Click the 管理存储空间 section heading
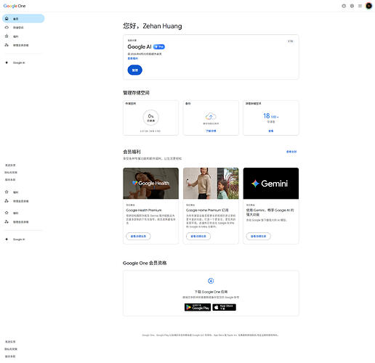 tap(136, 93)
